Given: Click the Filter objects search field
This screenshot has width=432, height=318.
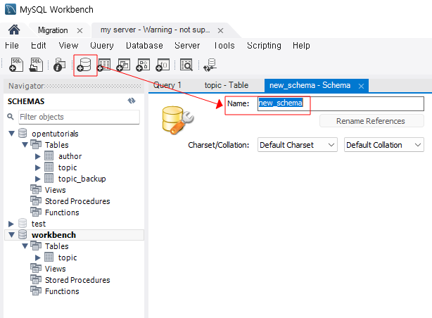Looking at the screenshot, I should 79,117.
